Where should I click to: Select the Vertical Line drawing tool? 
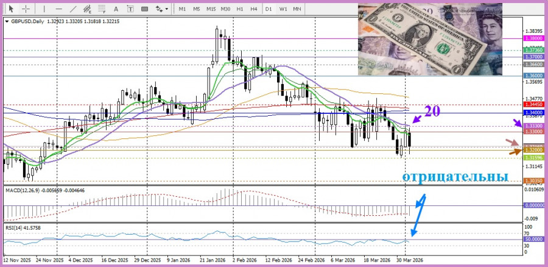click(44, 9)
